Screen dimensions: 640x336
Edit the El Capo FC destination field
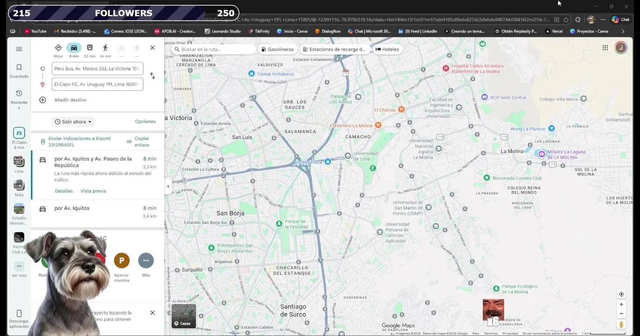97,84
